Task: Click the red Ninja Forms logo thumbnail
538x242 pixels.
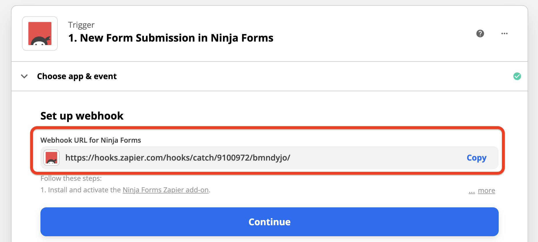Action: point(40,33)
